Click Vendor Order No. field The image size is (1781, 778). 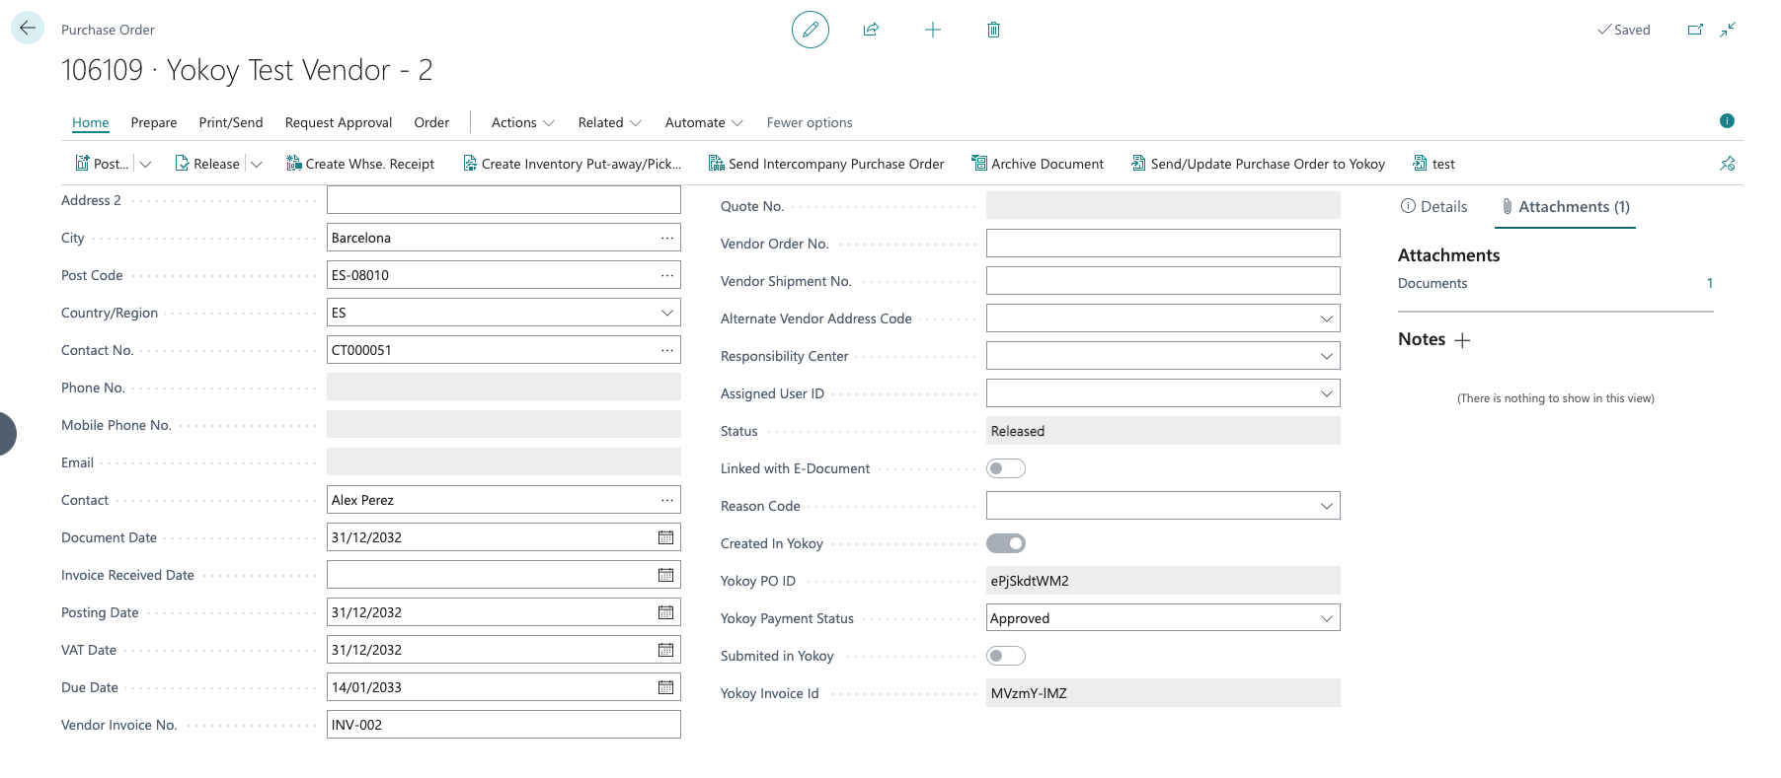[1163, 244]
